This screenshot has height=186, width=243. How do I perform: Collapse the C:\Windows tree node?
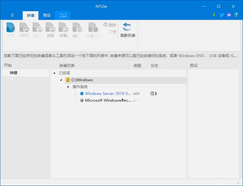pos(61,80)
